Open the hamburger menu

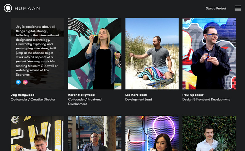(x=238, y=8)
